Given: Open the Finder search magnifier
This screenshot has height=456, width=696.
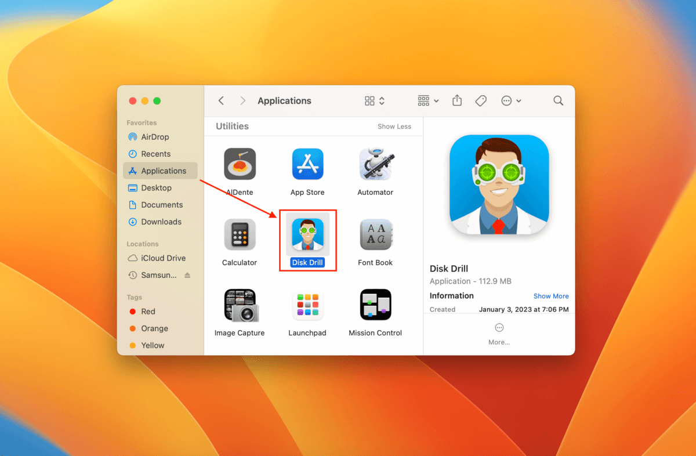Looking at the screenshot, I should (x=559, y=101).
